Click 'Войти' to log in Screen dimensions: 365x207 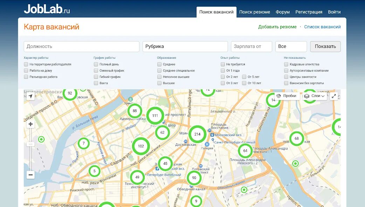(334, 12)
